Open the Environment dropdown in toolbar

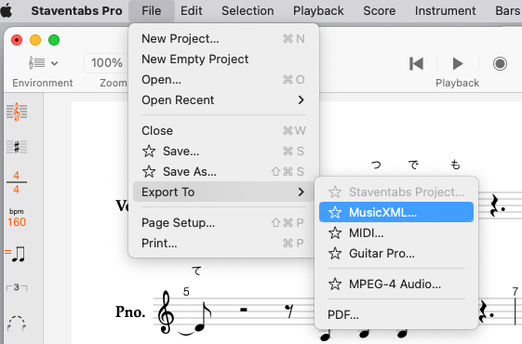[x=43, y=63]
